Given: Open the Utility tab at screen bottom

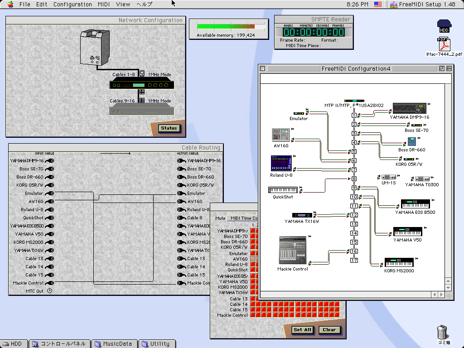Looking at the screenshot, I should point(157,343).
